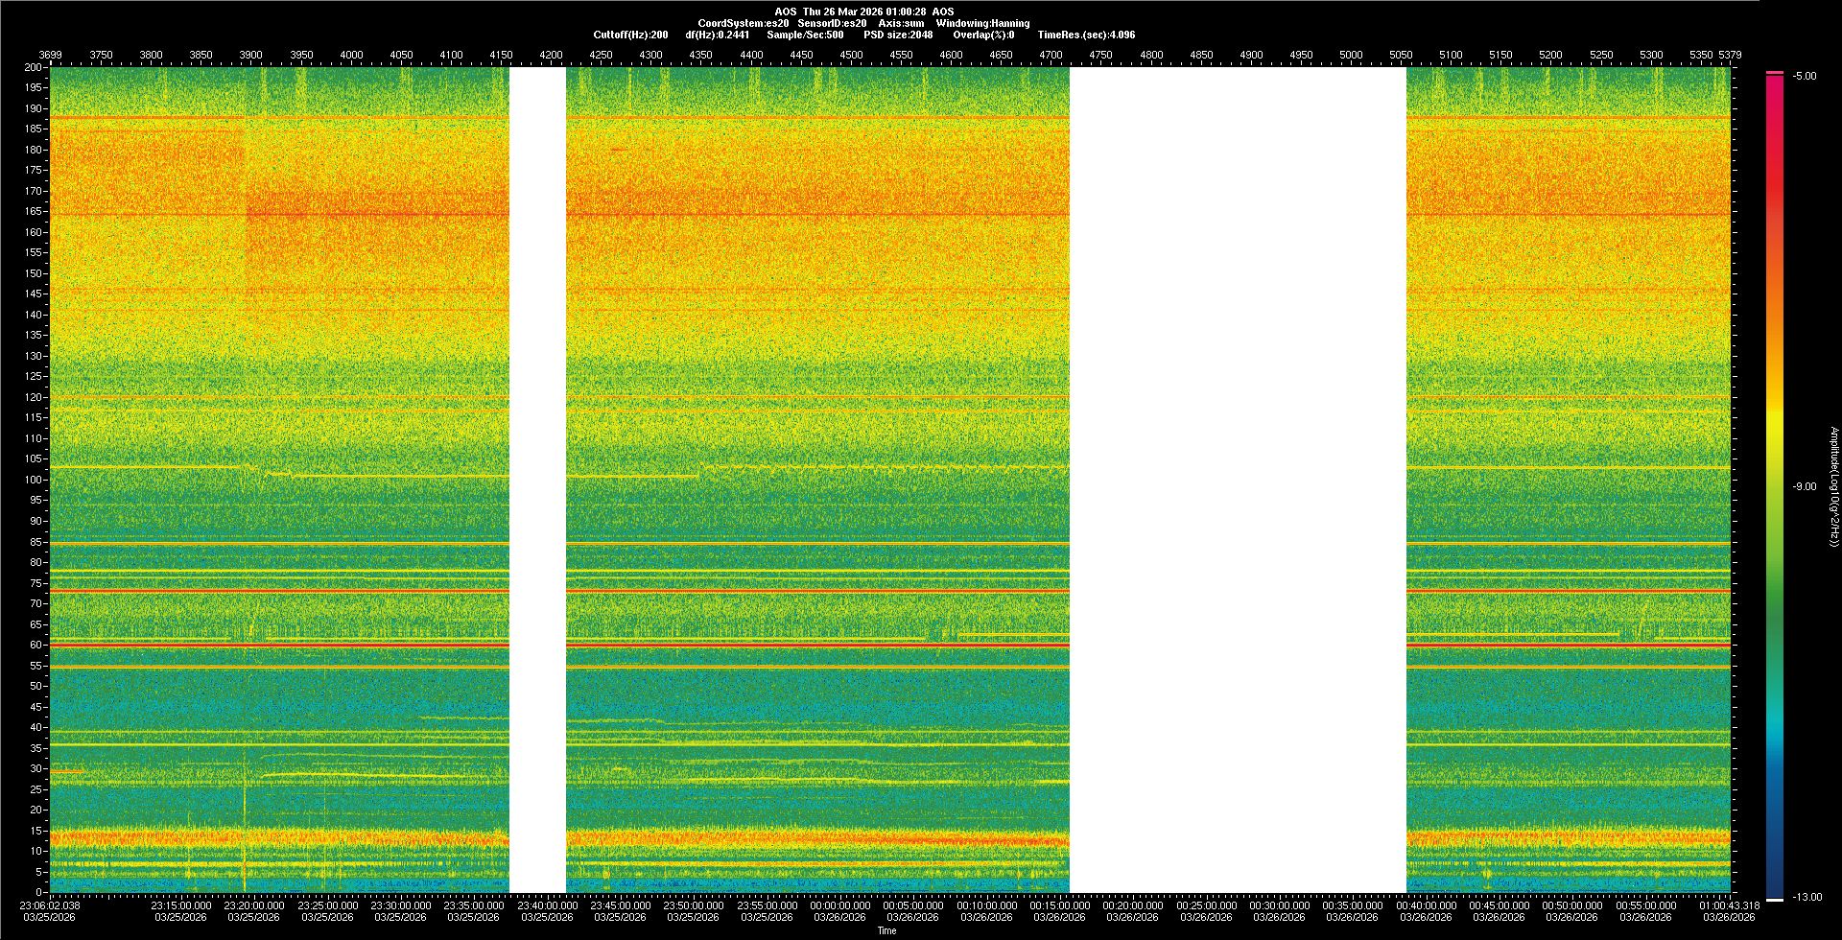Select the 00:40:00.000 time tick label
Viewport: 1842px width, 940px height.
coord(1426,905)
